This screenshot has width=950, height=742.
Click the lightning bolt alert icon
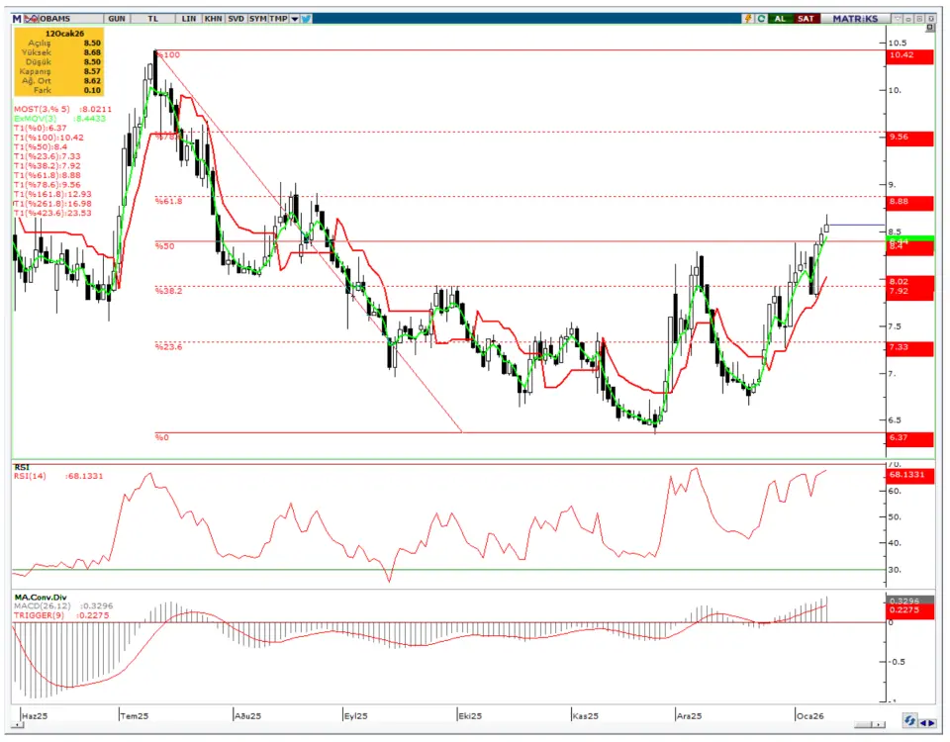[x=748, y=19]
